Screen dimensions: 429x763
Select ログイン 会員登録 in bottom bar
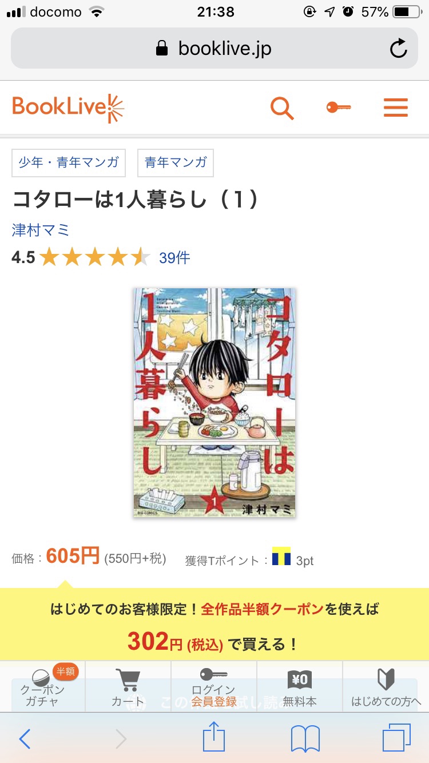point(214,687)
